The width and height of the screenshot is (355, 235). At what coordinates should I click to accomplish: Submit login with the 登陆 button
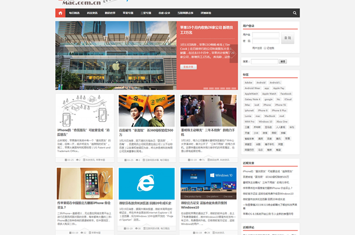[287, 38]
